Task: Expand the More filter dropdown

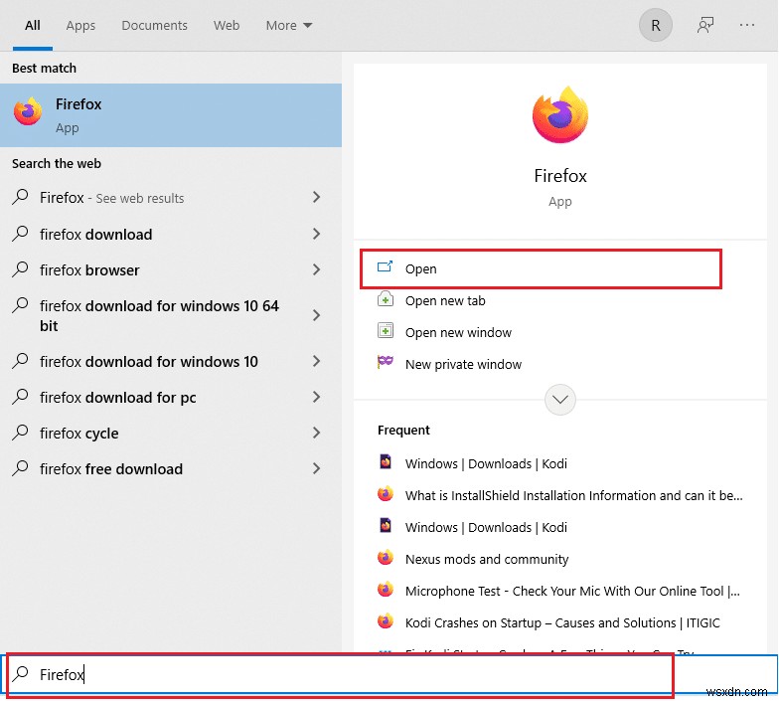Action: (289, 26)
